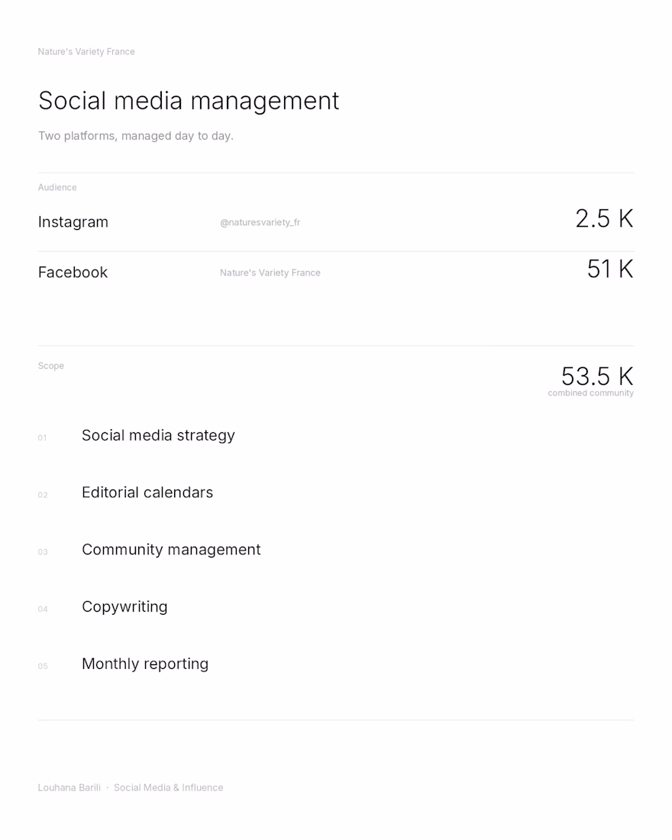Select item 03 Community management
672x840 pixels.
[150, 550]
